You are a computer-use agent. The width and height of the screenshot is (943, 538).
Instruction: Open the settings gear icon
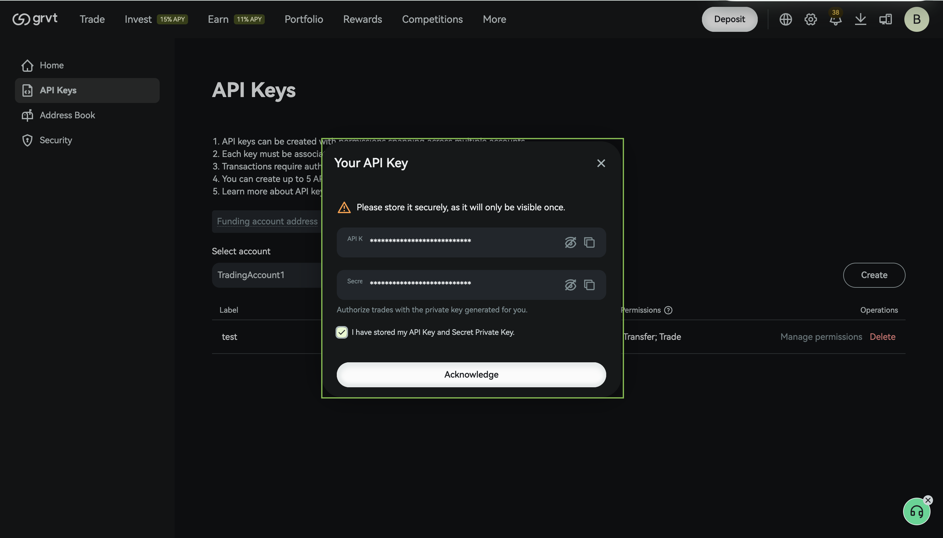click(x=810, y=19)
